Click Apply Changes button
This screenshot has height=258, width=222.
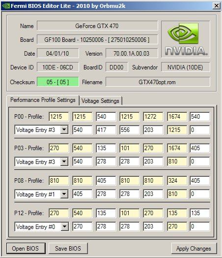[194, 249]
